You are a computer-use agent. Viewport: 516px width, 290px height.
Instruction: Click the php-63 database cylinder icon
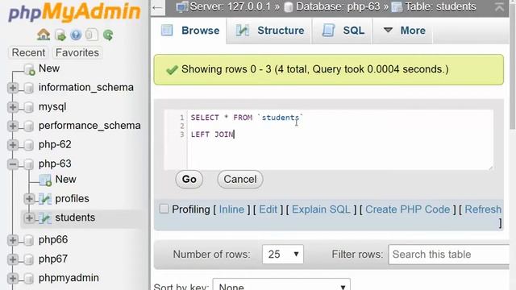[x=29, y=164]
